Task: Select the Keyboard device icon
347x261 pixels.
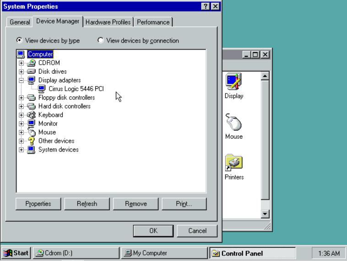Action: coord(31,115)
